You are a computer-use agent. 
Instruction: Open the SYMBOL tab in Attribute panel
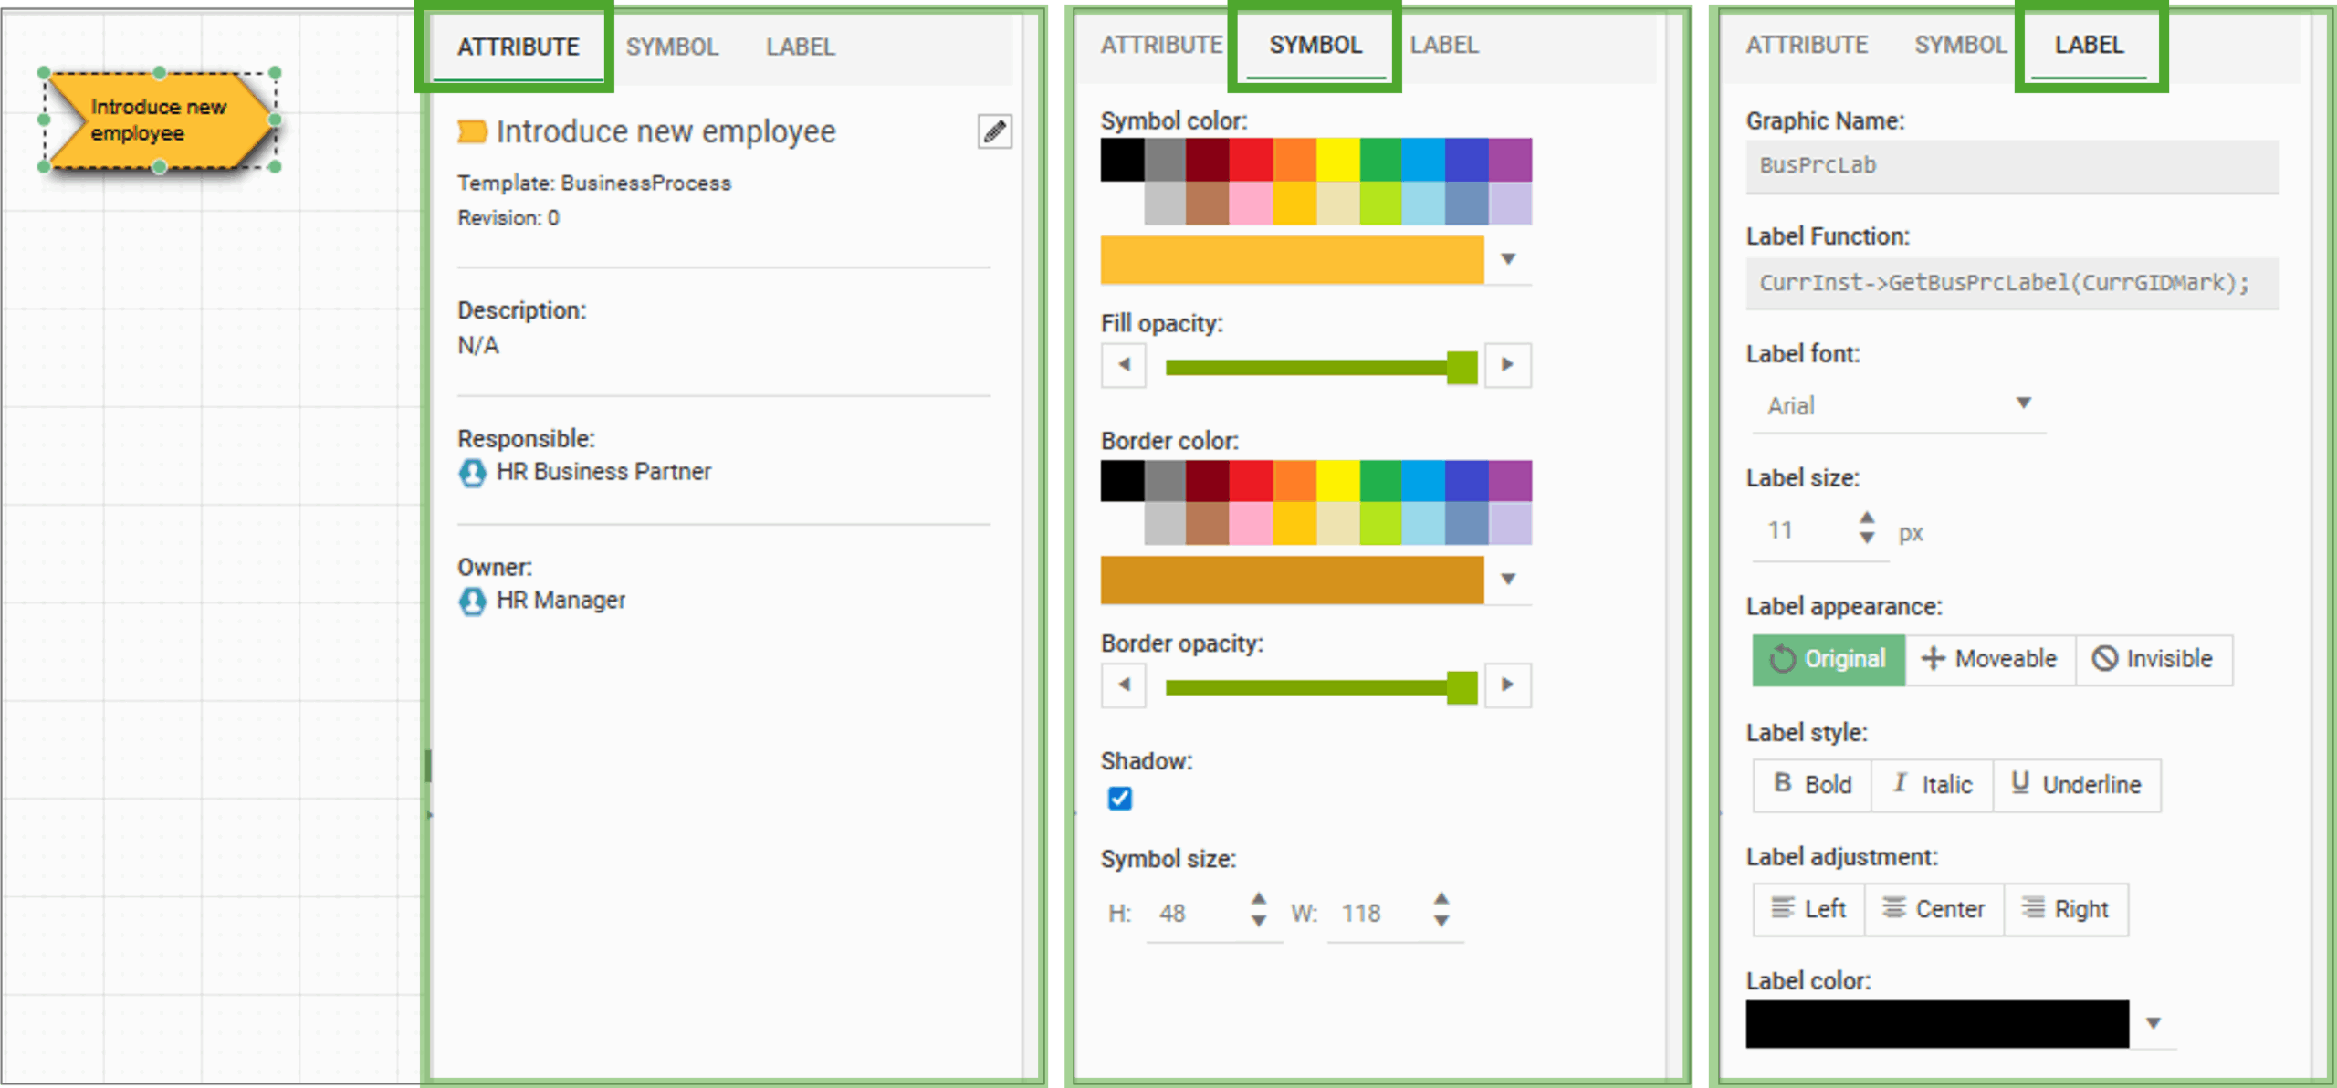tap(672, 47)
